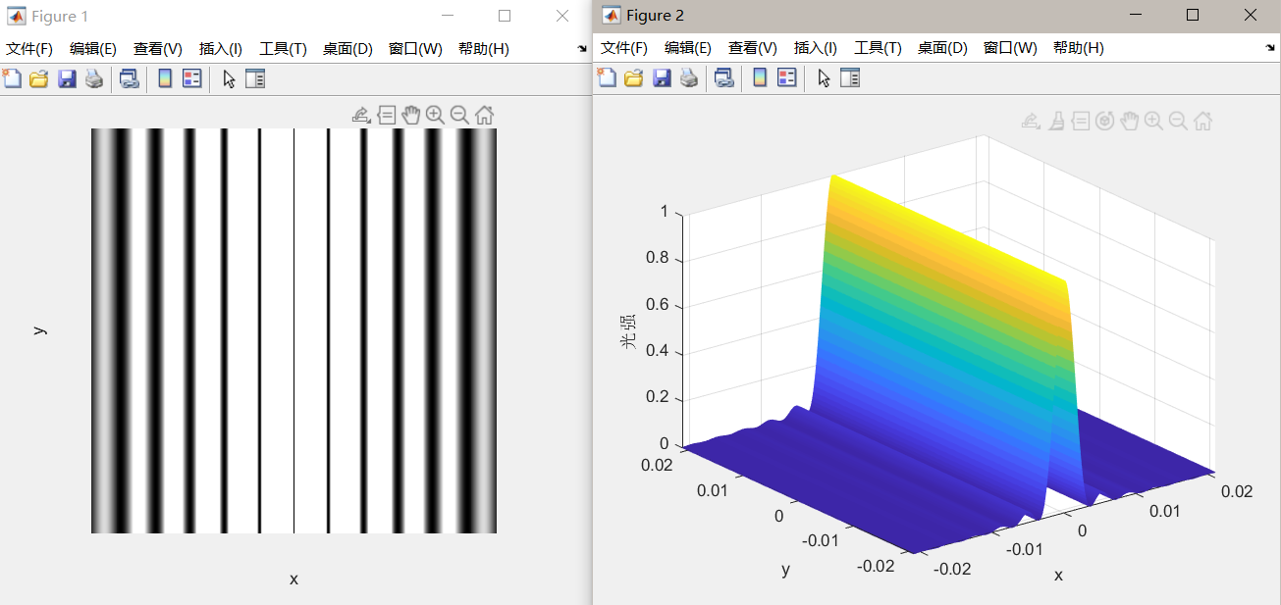Click the stripe pattern image in Figure 1
This screenshot has width=1281, height=605.
click(294, 330)
